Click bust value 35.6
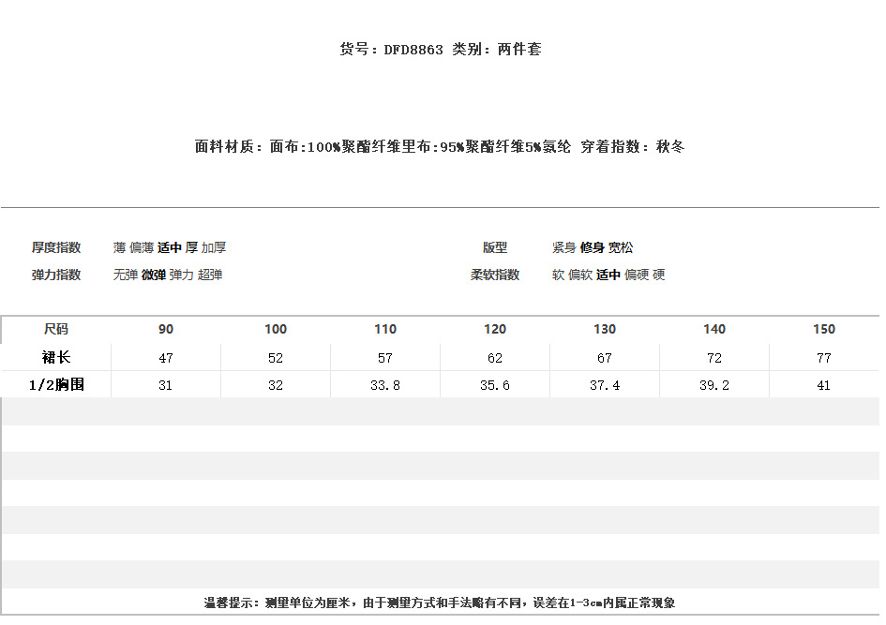Image resolution: width=886 pixels, height=625 pixels. (x=495, y=386)
